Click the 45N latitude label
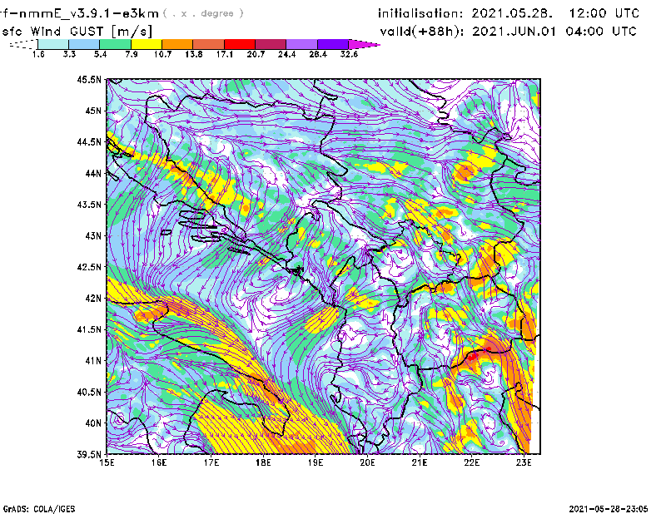The width and height of the screenshot is (666, 514). [x=93, y=111]
